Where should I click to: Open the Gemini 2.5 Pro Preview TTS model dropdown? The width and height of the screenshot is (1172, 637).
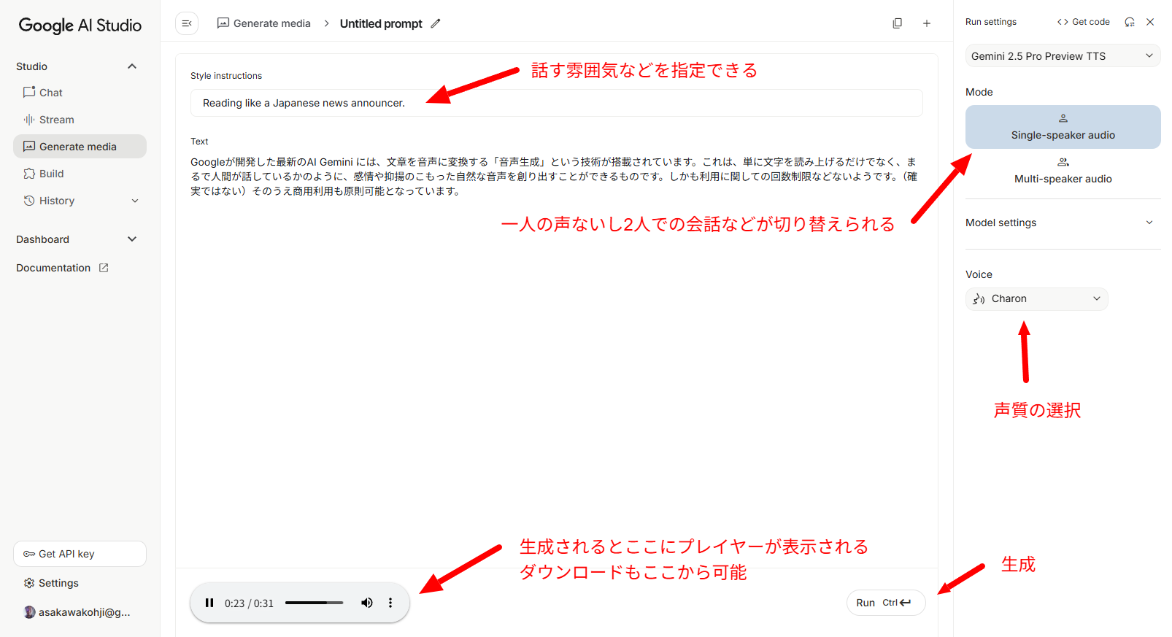click(1063, 56)
